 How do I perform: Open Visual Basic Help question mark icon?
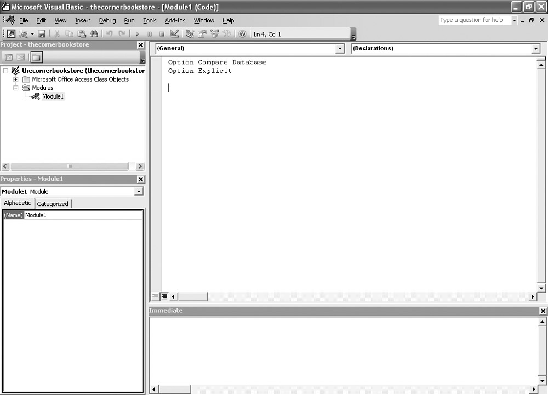tap(242, 34)
